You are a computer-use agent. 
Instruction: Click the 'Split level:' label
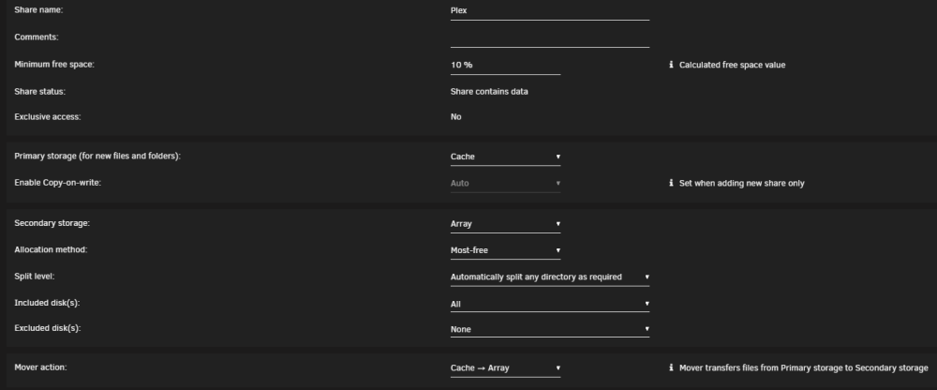pos(35,277)
